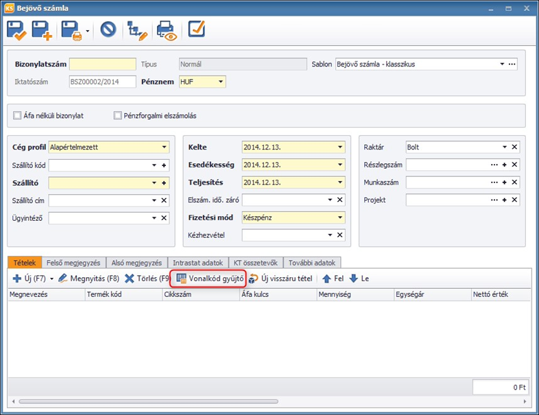Click the Termék kód column header

[123, 295]
